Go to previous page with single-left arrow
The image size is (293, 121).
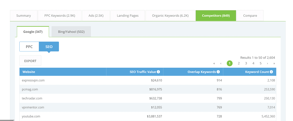click(221, 64)
